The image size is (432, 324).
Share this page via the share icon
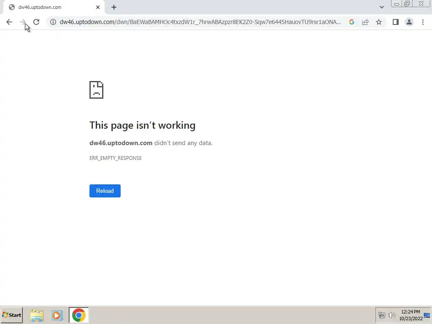365,22
